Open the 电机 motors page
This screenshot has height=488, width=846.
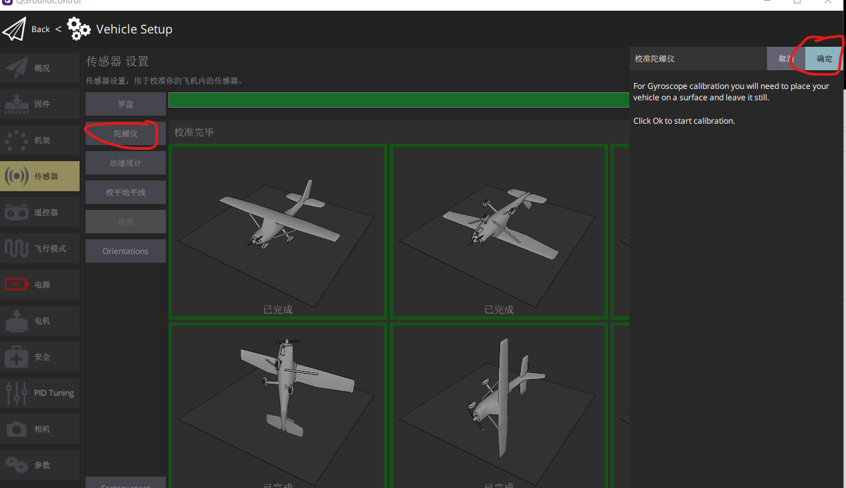point(40,321)
